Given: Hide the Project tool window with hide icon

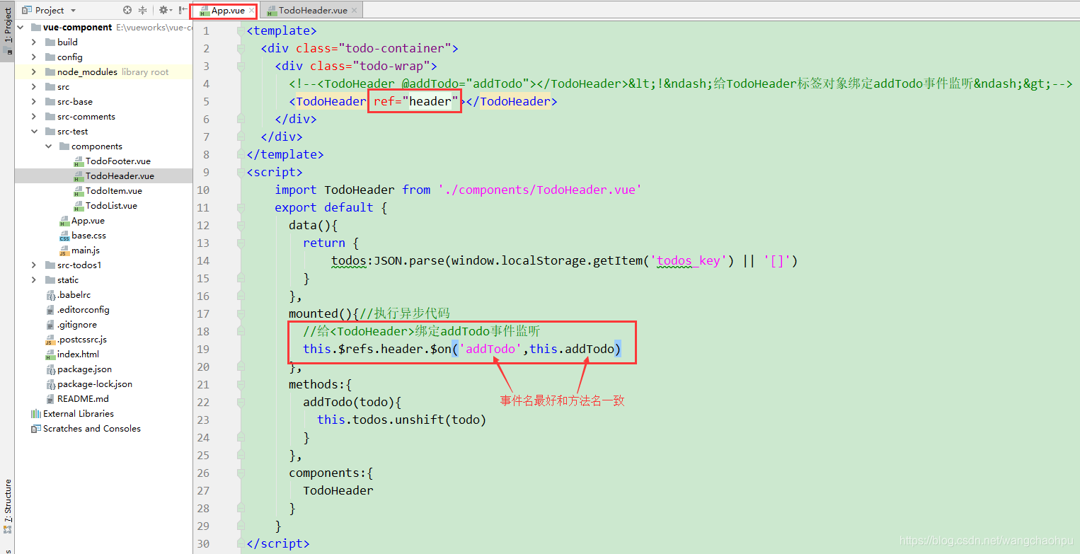Looking at the screenshot, I should click(x=183, y=10).
